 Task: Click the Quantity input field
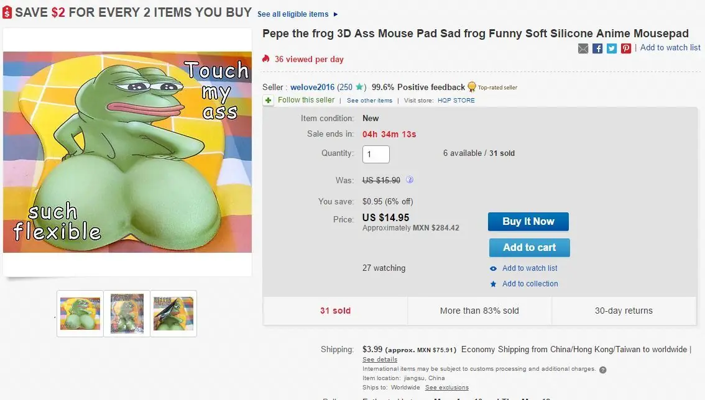coord(376,154)
